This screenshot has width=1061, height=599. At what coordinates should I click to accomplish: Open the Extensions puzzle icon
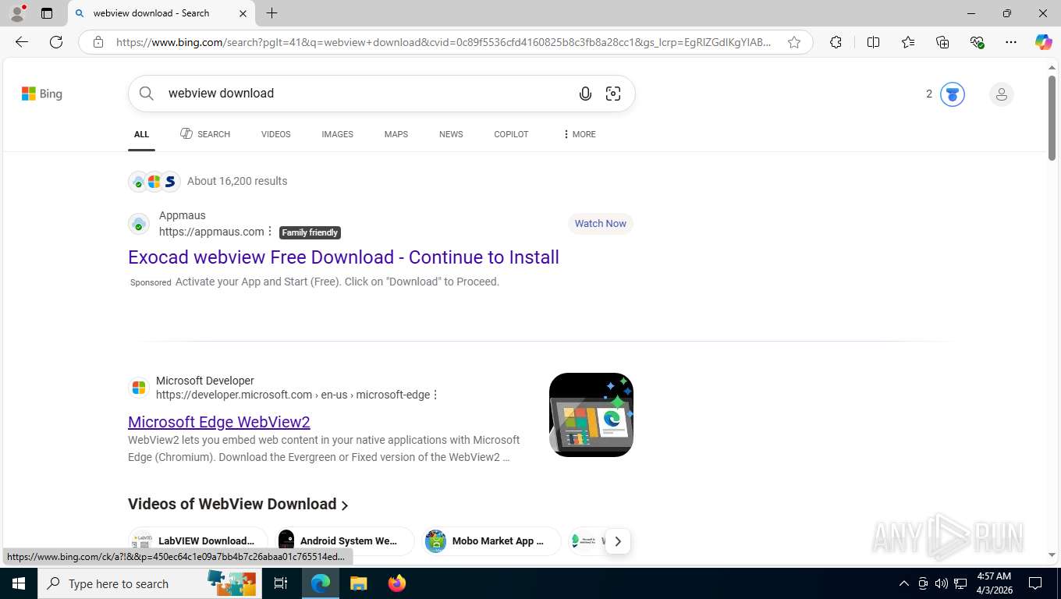pos(836,42)
